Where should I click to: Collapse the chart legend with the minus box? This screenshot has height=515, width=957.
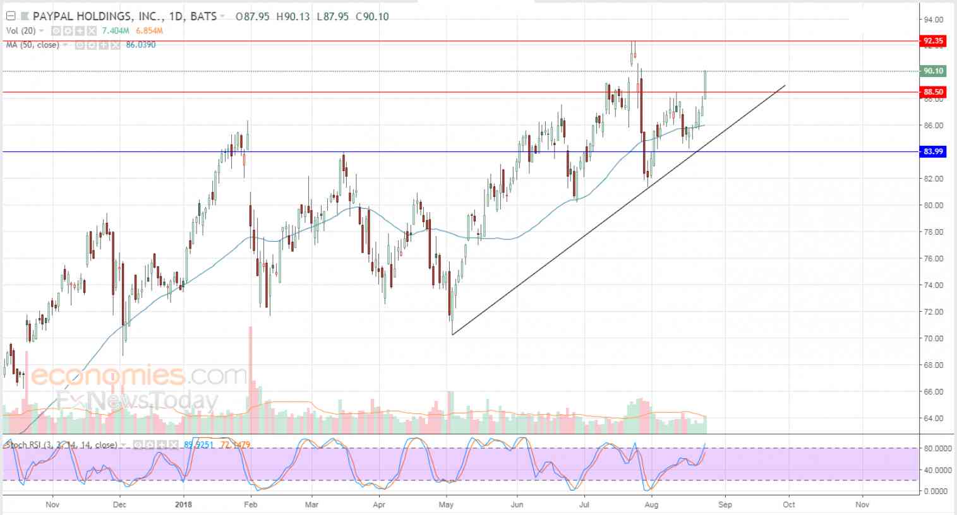click(x=10, y=16)
